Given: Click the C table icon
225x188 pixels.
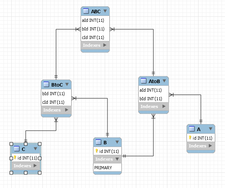Looking at the screenshot, I should click(16, 149).
